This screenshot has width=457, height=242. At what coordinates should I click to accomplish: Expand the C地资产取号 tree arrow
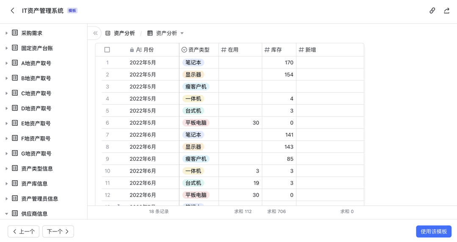(x=6, y=93)
